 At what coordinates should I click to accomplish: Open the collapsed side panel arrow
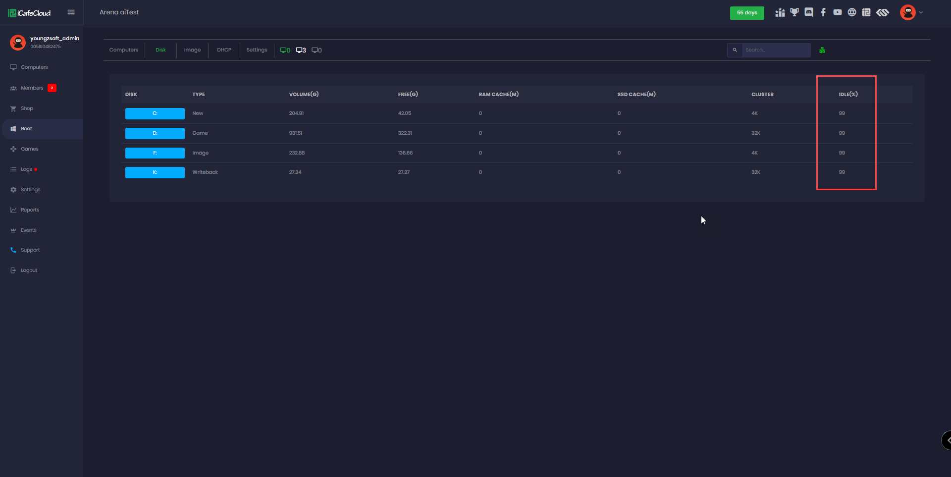[948, 440]
